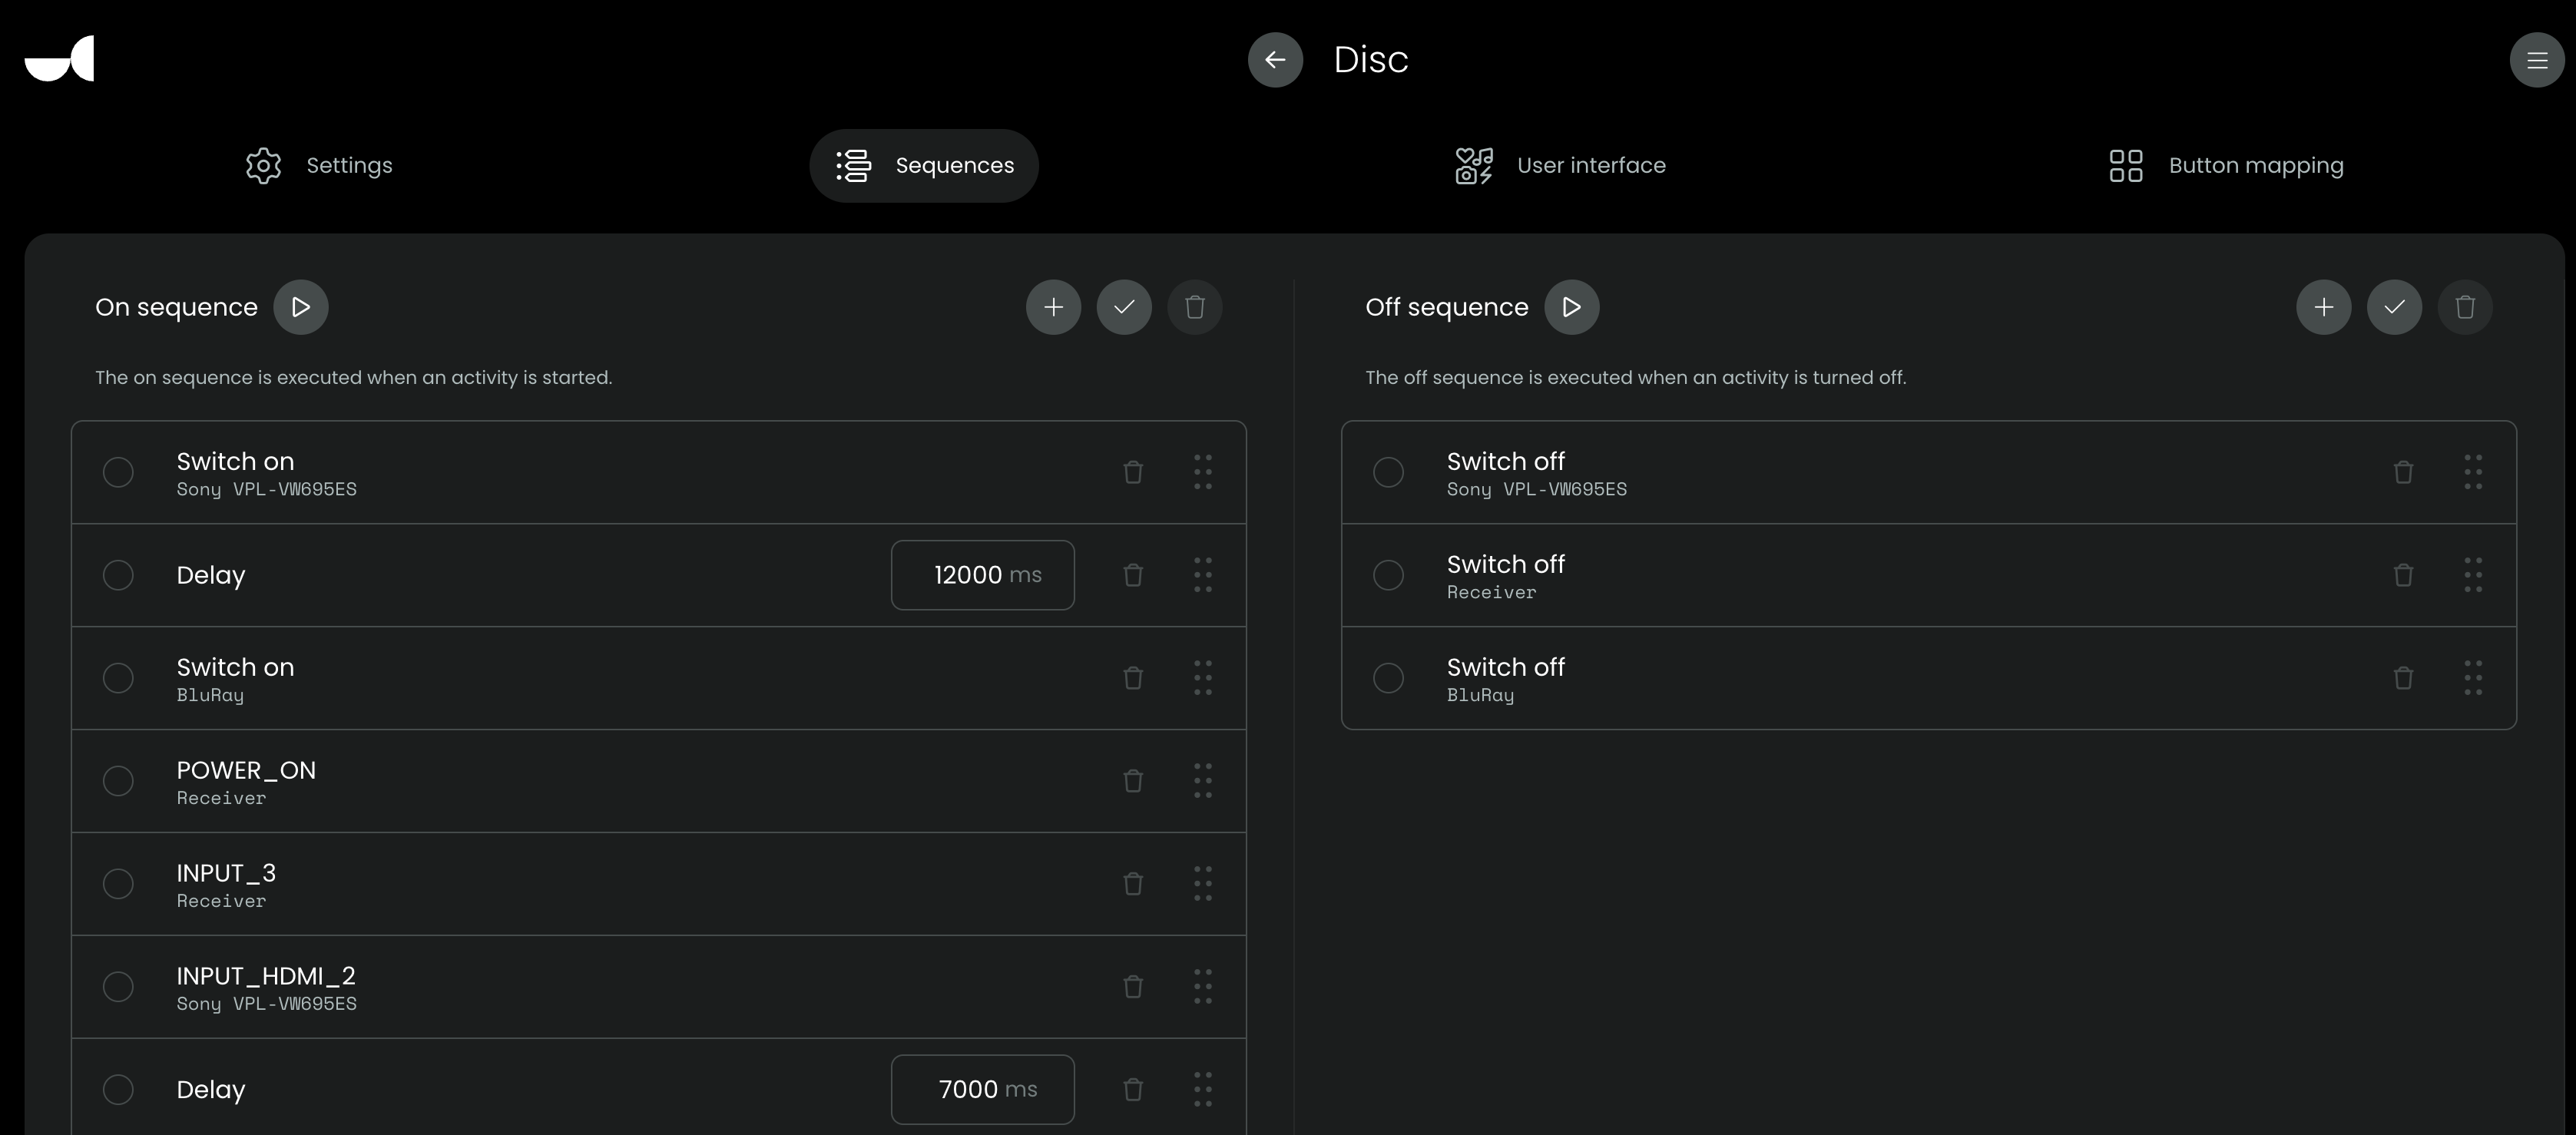This screenshot has width=2576, height=1135.
Task: Select the INPUT_3 Receiver step
Action: click(x=118, y=884)
